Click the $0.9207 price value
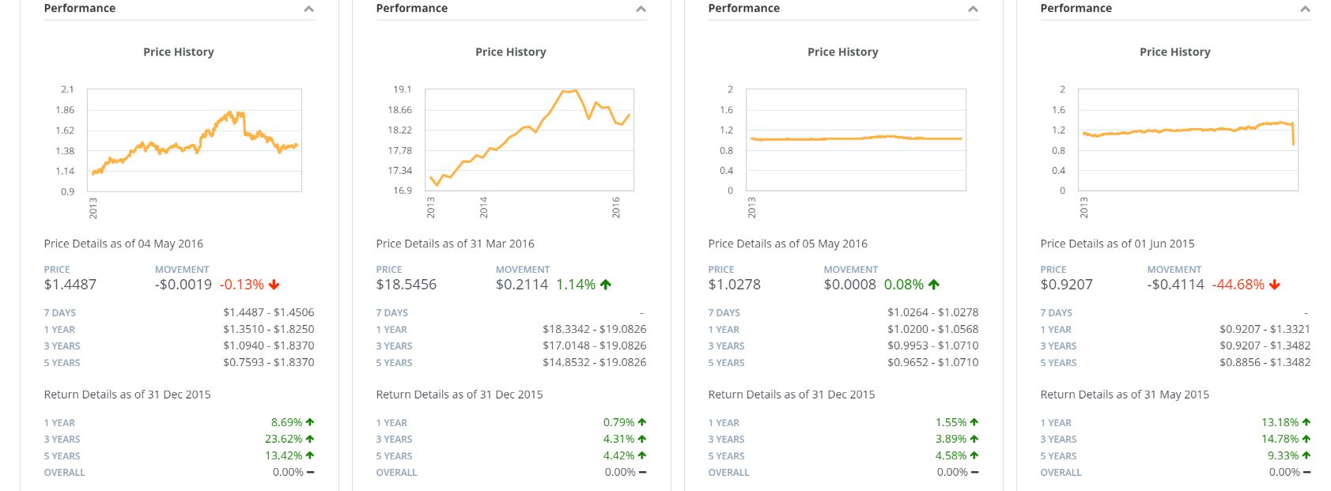 [x=1067, y=285]
